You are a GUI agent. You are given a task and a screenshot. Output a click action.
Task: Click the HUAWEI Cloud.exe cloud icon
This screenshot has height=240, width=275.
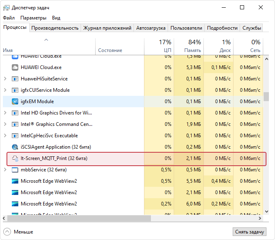[15, 67]
